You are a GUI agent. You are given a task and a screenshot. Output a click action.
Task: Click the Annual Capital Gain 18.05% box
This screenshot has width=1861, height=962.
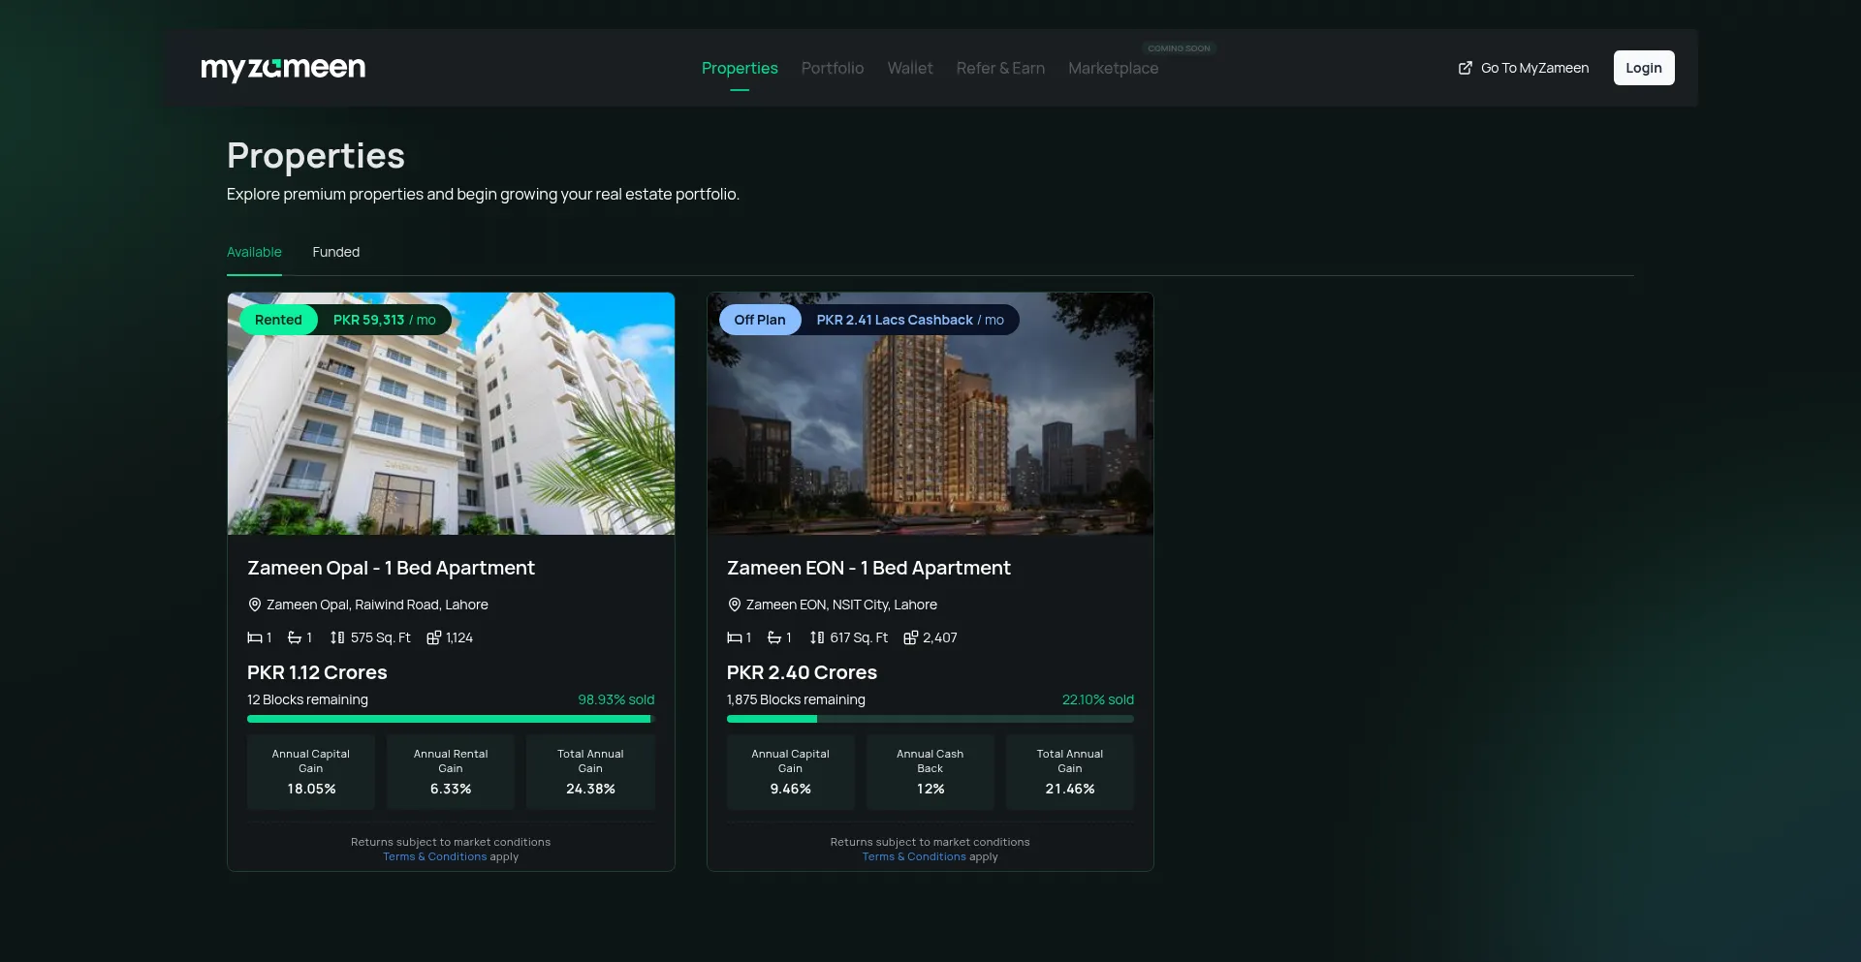click(x=311, y=772)
